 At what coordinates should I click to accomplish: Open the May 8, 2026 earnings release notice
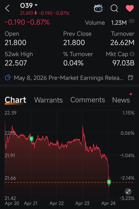(x=69, y=78)
